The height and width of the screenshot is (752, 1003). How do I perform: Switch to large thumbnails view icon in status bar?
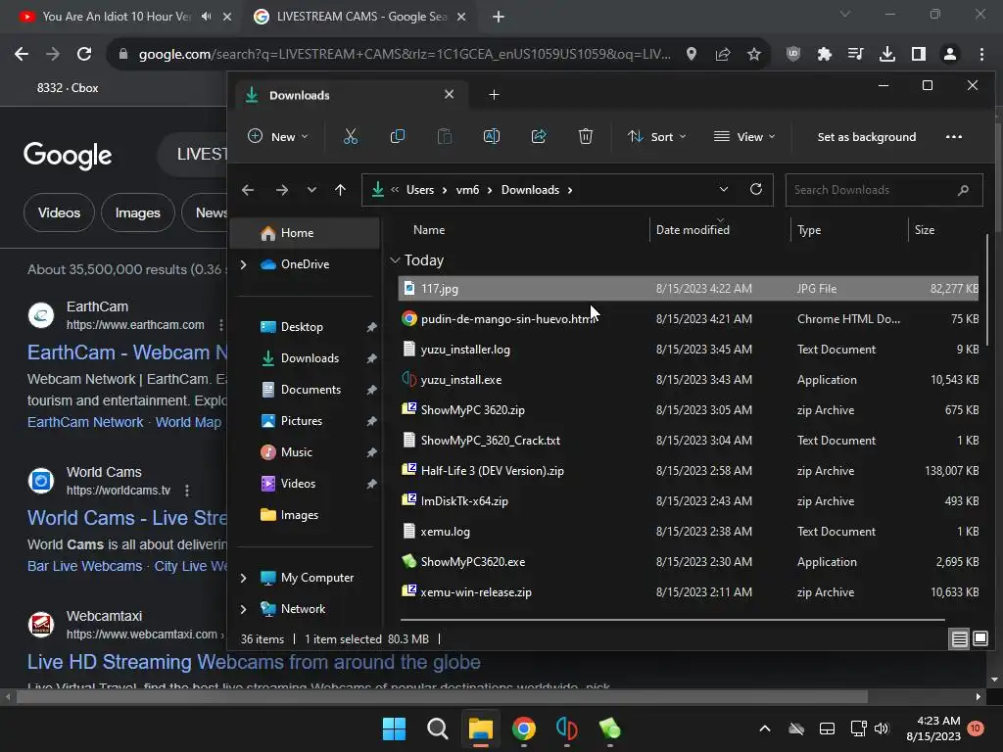(980, 638)
